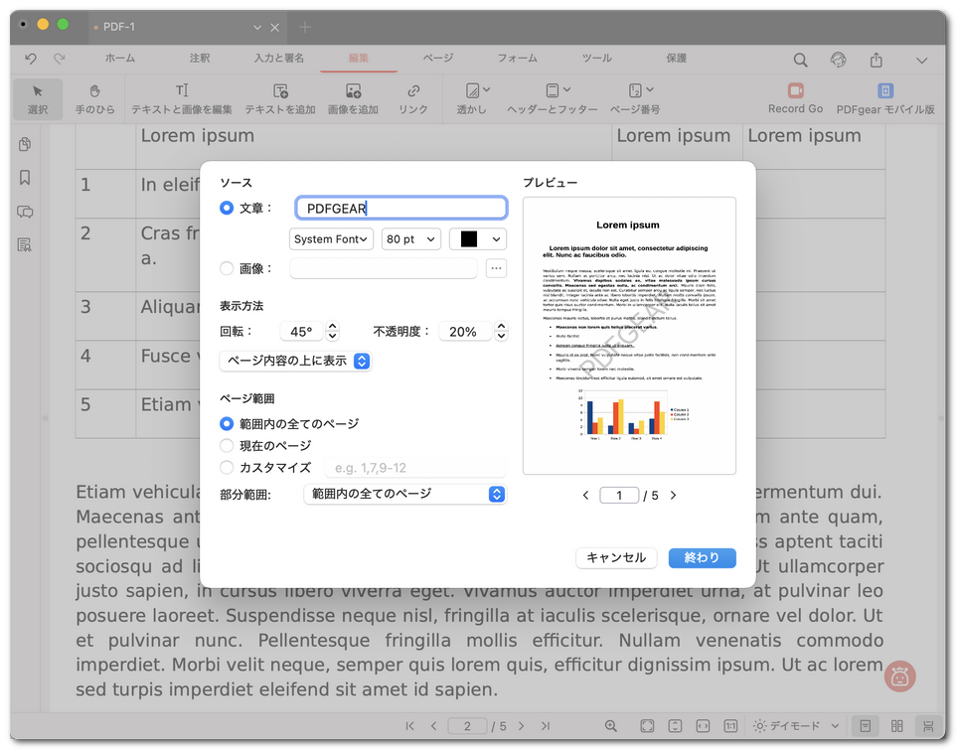
Task: Click the undo arrow icon
Action: (x=31, y=59)
